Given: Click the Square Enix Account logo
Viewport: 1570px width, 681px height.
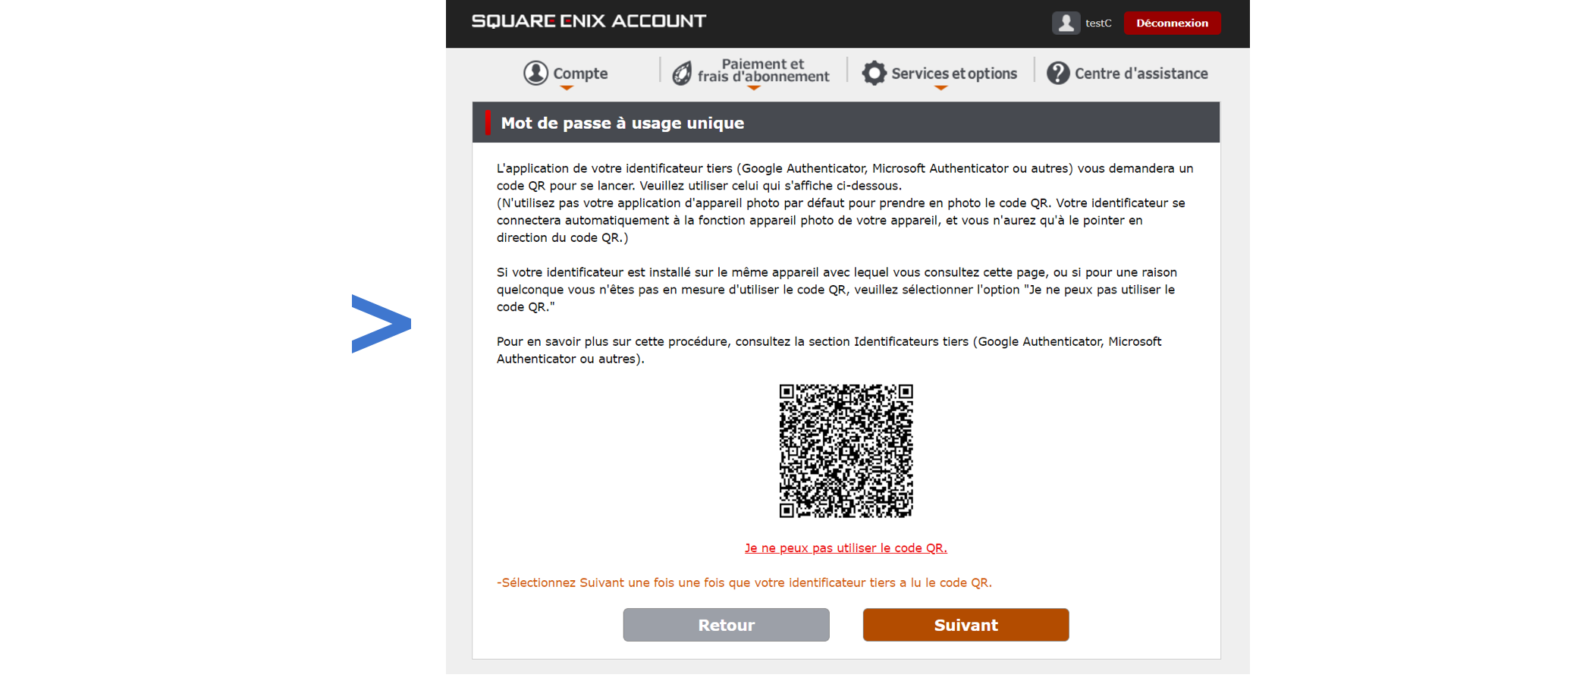Looking at the screenshot, I should [589, 21].
